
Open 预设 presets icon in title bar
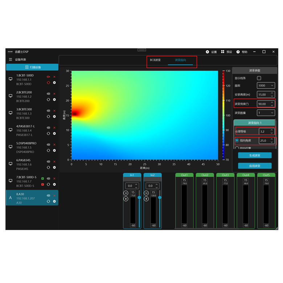[x=223, y=52]
